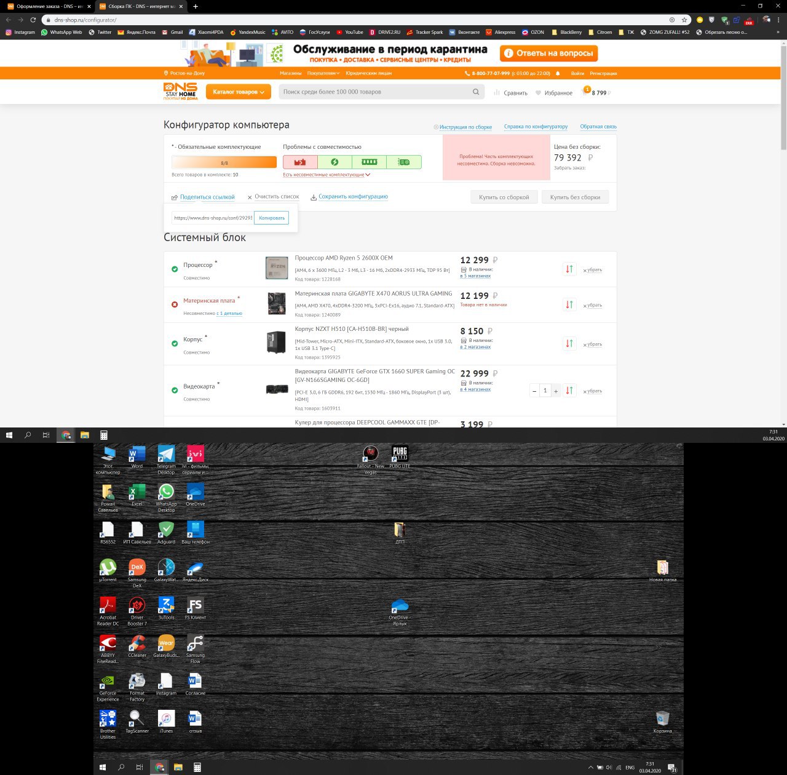Image resolution: width=787 pixels, height=775 pixels.
Task: Increase video card quantity with plus
Action: (x=556, y=391)
